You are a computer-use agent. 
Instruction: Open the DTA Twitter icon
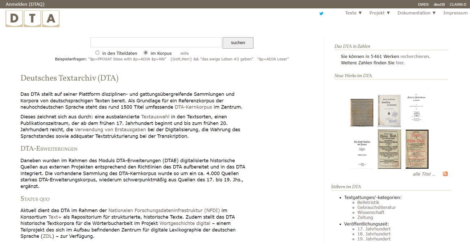pos(321,13)
